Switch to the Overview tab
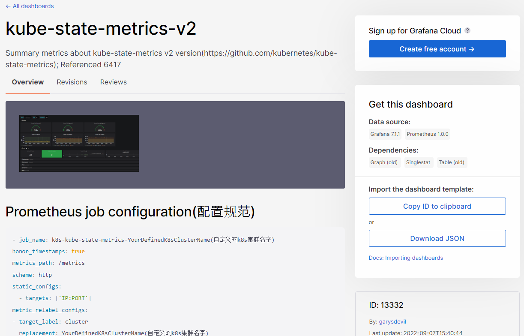Screen dimensions: 524x336 coord(28,82)
